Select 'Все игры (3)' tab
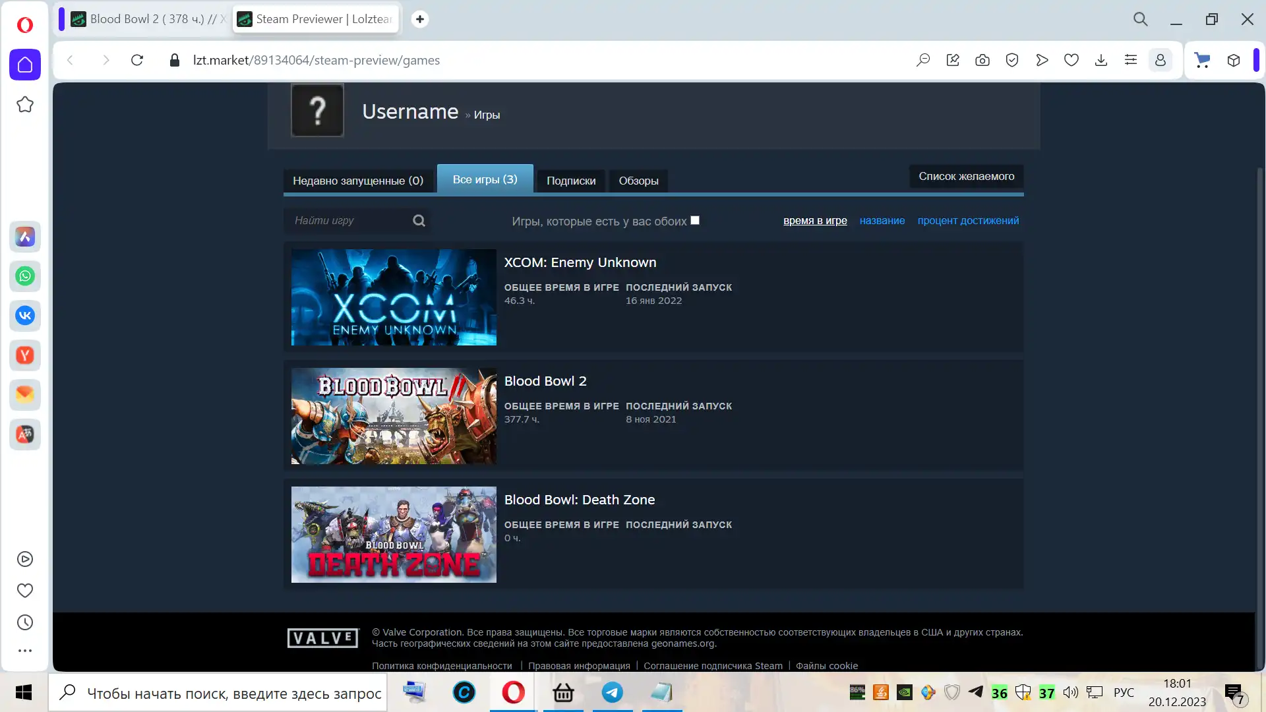 point(485,179)
